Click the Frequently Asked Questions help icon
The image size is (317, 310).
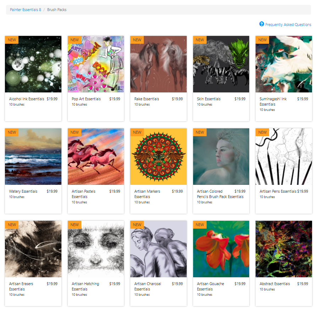261,24
